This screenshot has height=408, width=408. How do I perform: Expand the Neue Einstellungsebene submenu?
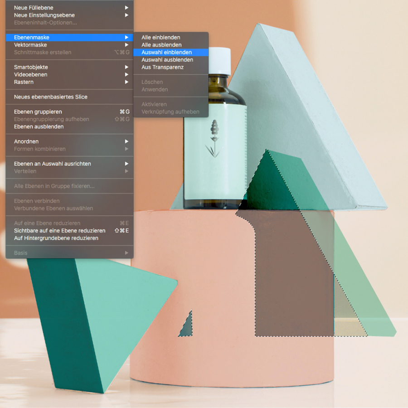click(x=44, y=15)
